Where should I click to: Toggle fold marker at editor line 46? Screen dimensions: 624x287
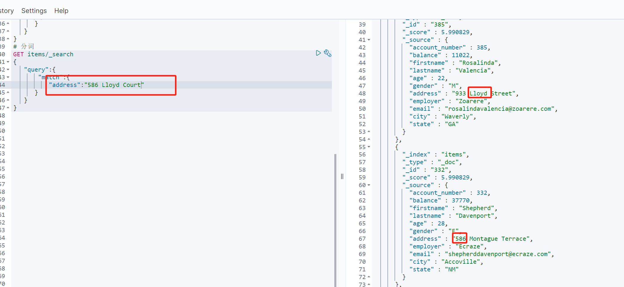point(8,100)
